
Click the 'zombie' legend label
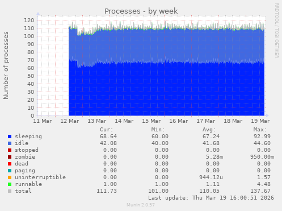coord(25,157)
